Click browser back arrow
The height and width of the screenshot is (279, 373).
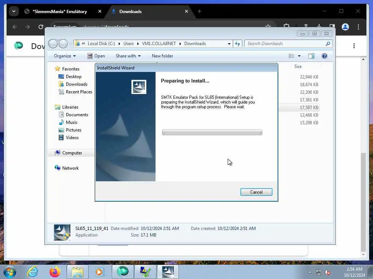click(15, 27)
